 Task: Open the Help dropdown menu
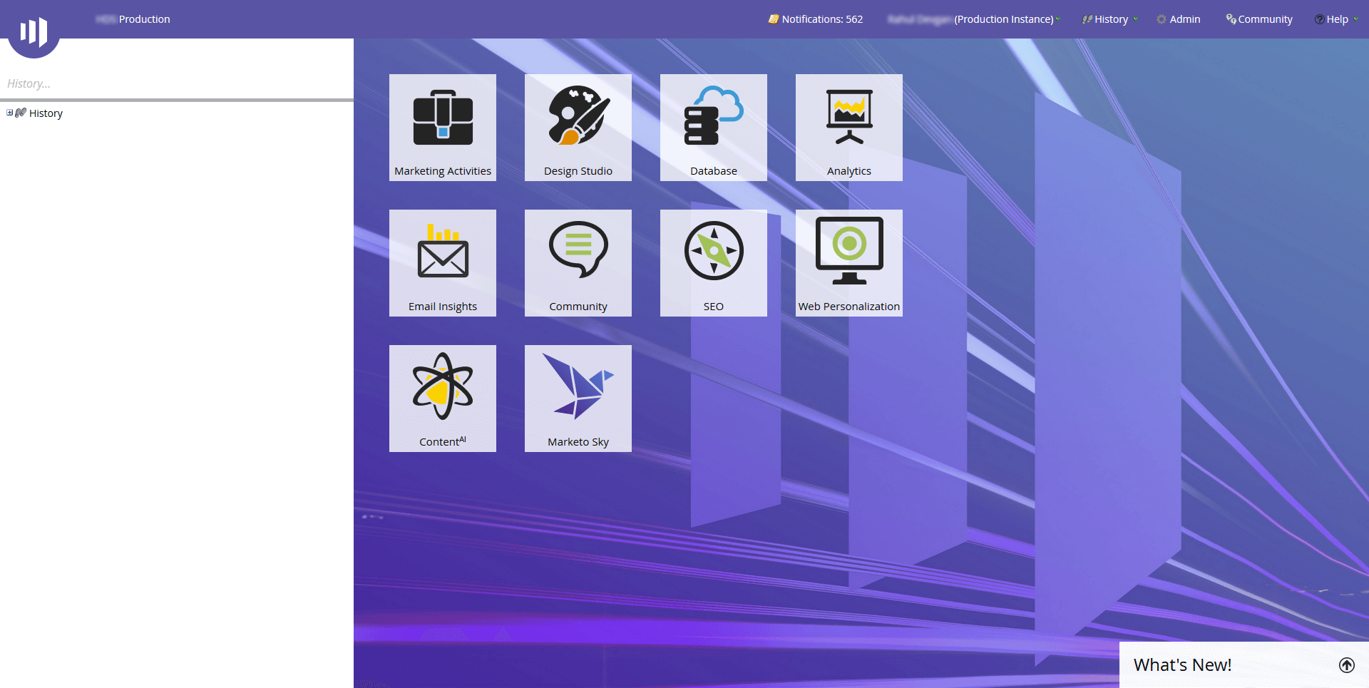pos(1336,19)
